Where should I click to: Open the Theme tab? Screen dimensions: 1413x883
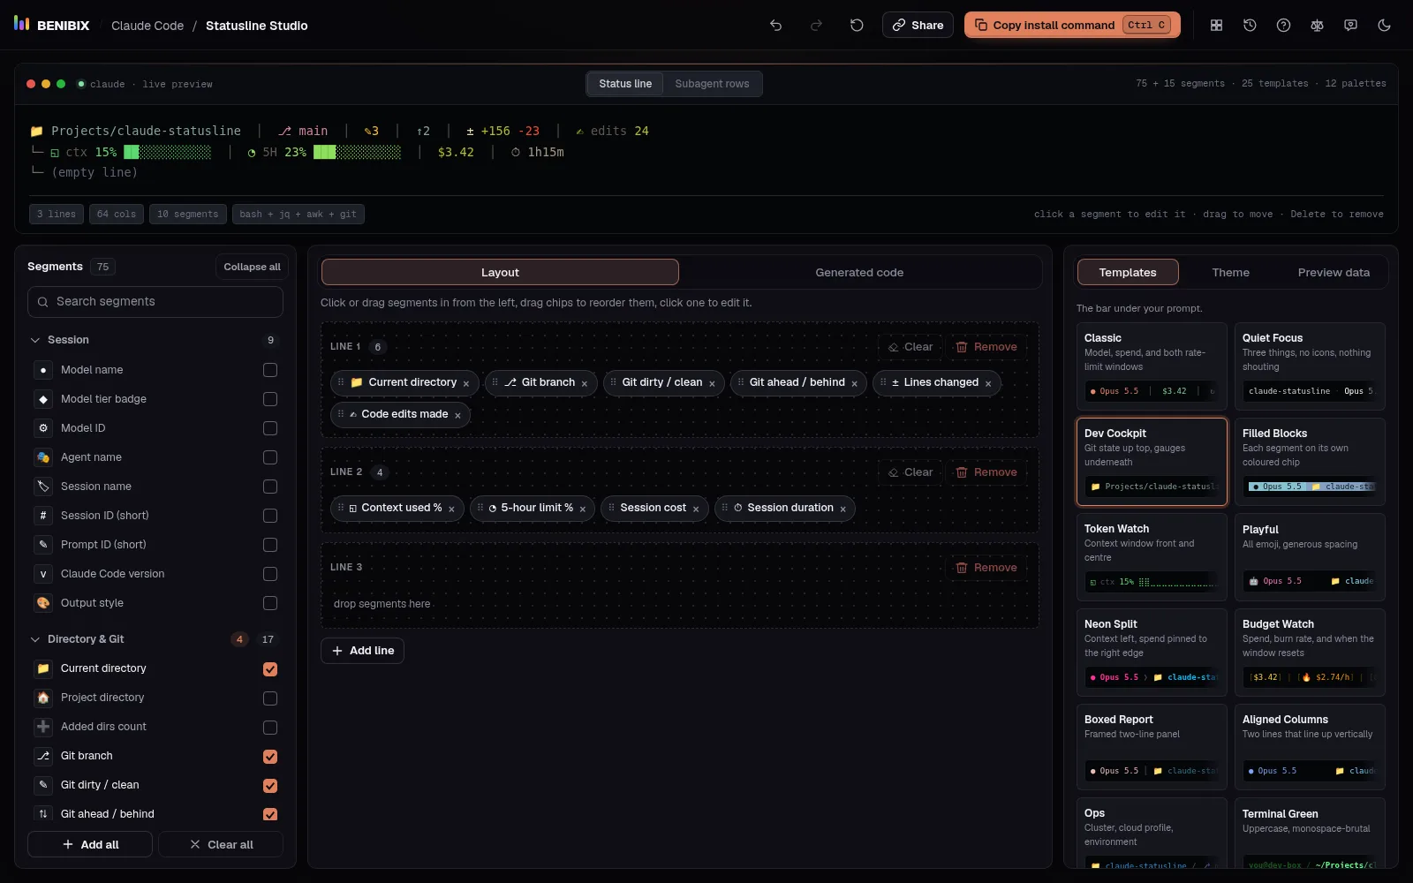1230,272
